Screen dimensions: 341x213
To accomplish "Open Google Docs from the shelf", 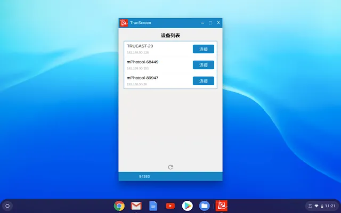I will tap(153, 206).
